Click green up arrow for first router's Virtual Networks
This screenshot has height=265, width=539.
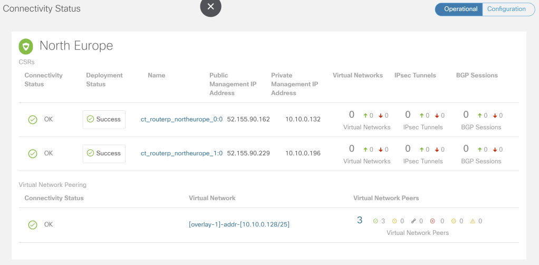coord(365,116)
